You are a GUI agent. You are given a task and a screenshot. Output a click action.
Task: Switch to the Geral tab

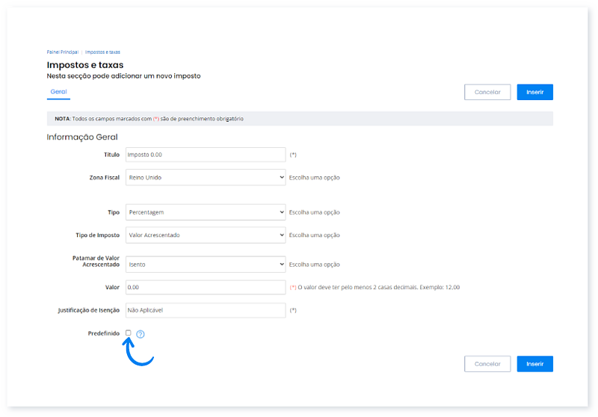click(x=58, y=92)
